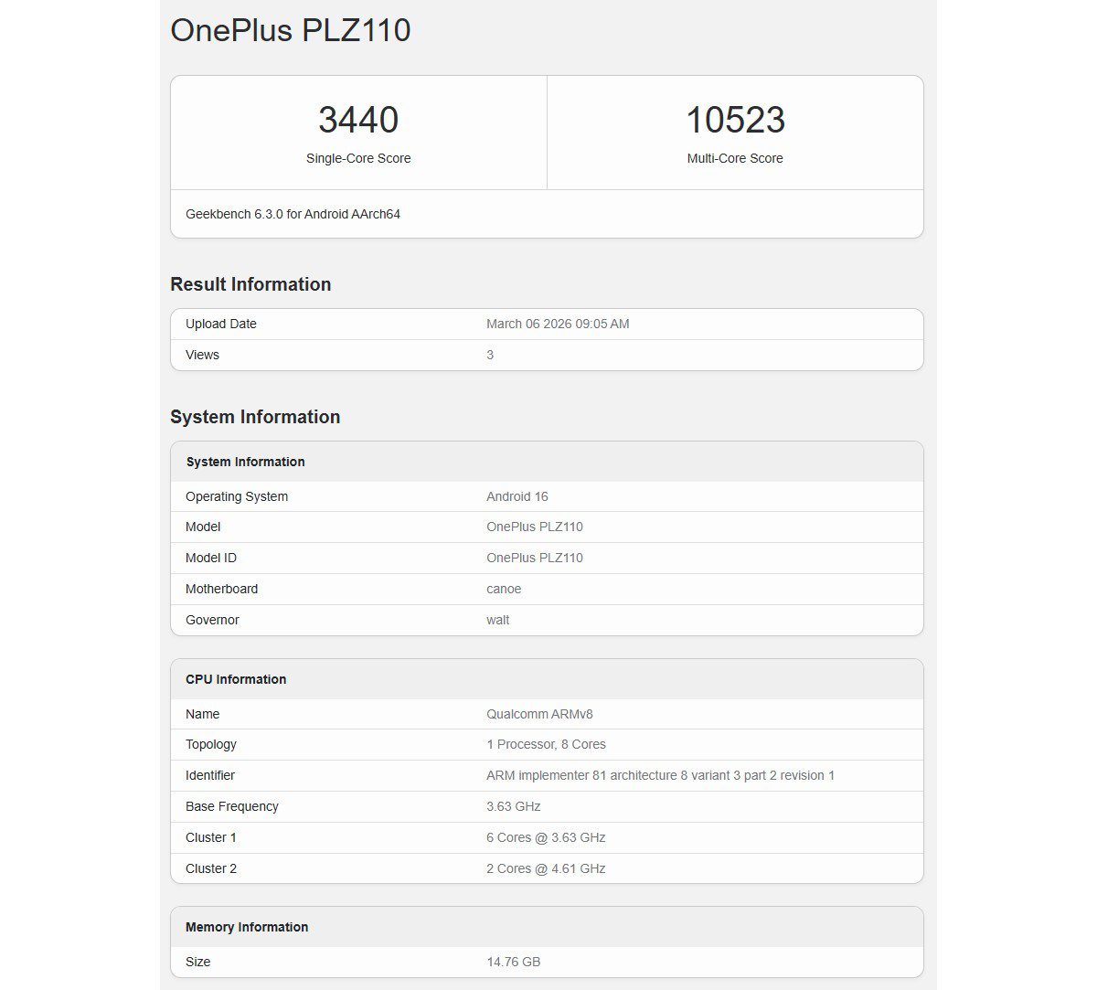Click the Views count showing 3
The image size is (1097, 990).
pos(489,355)
